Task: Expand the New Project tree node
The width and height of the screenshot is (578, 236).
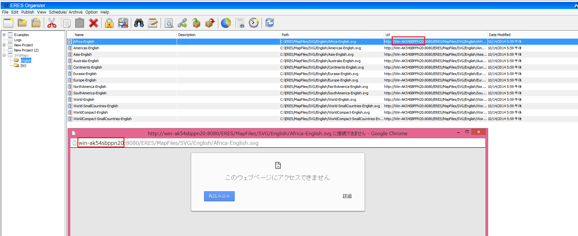Action: pos(4,45)
